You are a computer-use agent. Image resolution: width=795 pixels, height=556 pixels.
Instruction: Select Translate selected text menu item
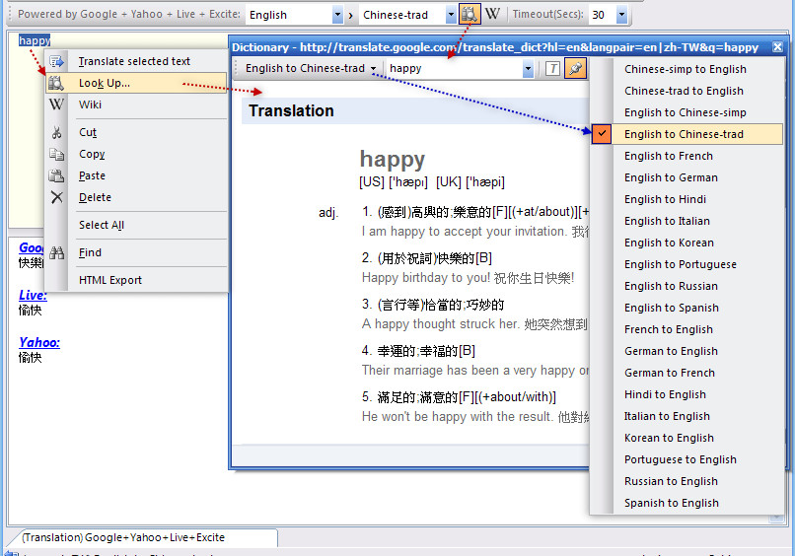(136, 61)
